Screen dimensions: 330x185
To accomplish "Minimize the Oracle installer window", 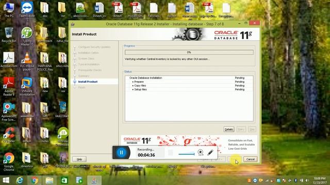I will [x=239, y=24].
